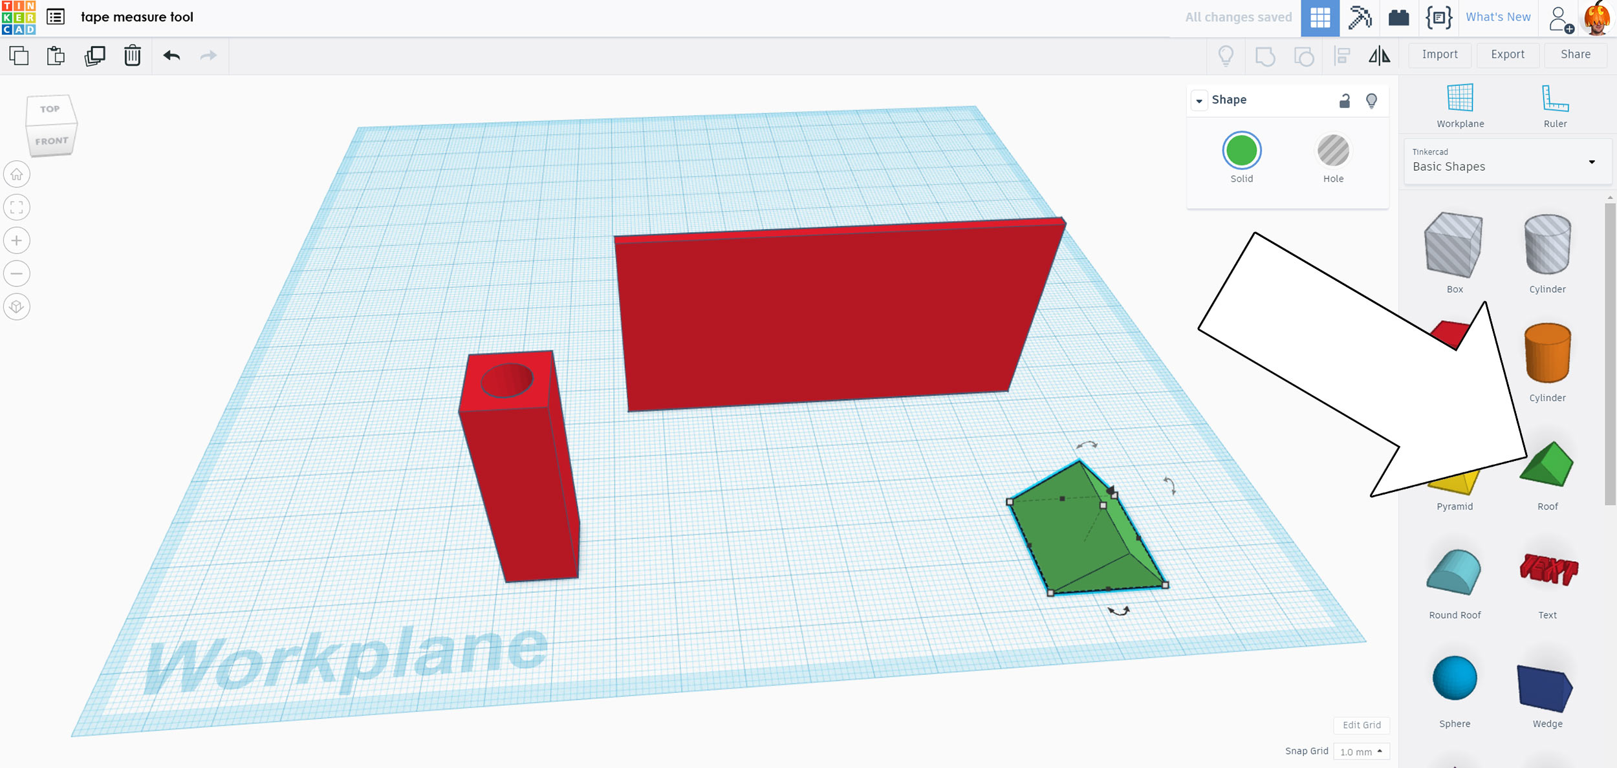Click the Delete trash can icon
The width and height of the screenshot is (1617, 768).
132,56
